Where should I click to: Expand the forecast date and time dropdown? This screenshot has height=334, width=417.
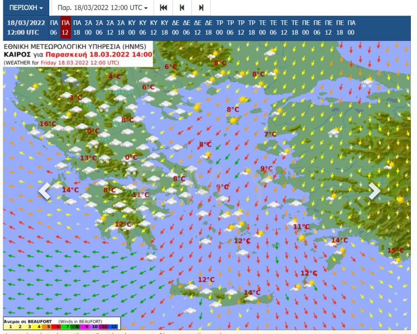(x=102, y=8)
